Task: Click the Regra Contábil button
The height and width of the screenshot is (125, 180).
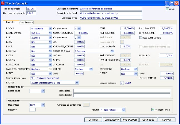Action: 130,120
